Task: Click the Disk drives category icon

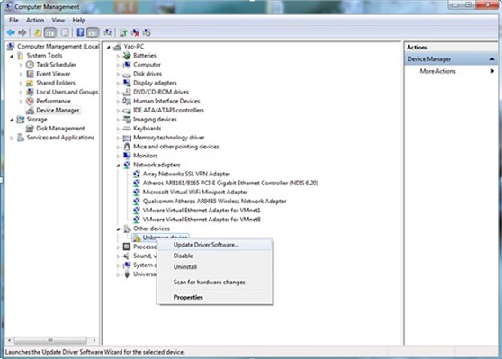Action: click(x=127, y=74)
